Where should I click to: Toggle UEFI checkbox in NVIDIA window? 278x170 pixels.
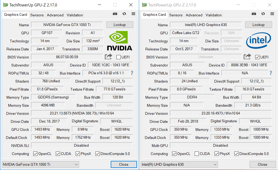pos(118,57)
